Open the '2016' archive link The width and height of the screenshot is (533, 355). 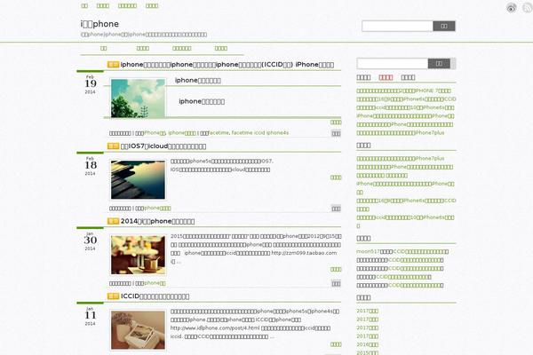(x=368, y=344)
